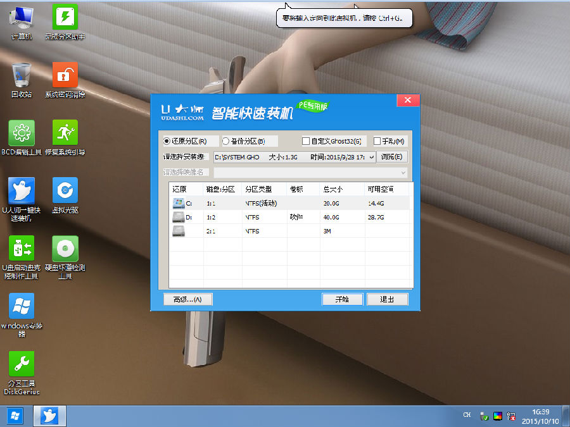570x427 pixels.
Task: Open the system password clearing tool
Action: pyautogui.click(x=65, y=76)
